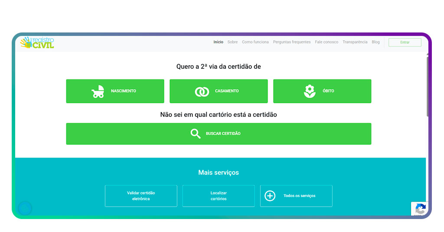Click the magnifying glass search icon
Image resolution: width=444 pixels, height=232 pixels.
point(196,133)
